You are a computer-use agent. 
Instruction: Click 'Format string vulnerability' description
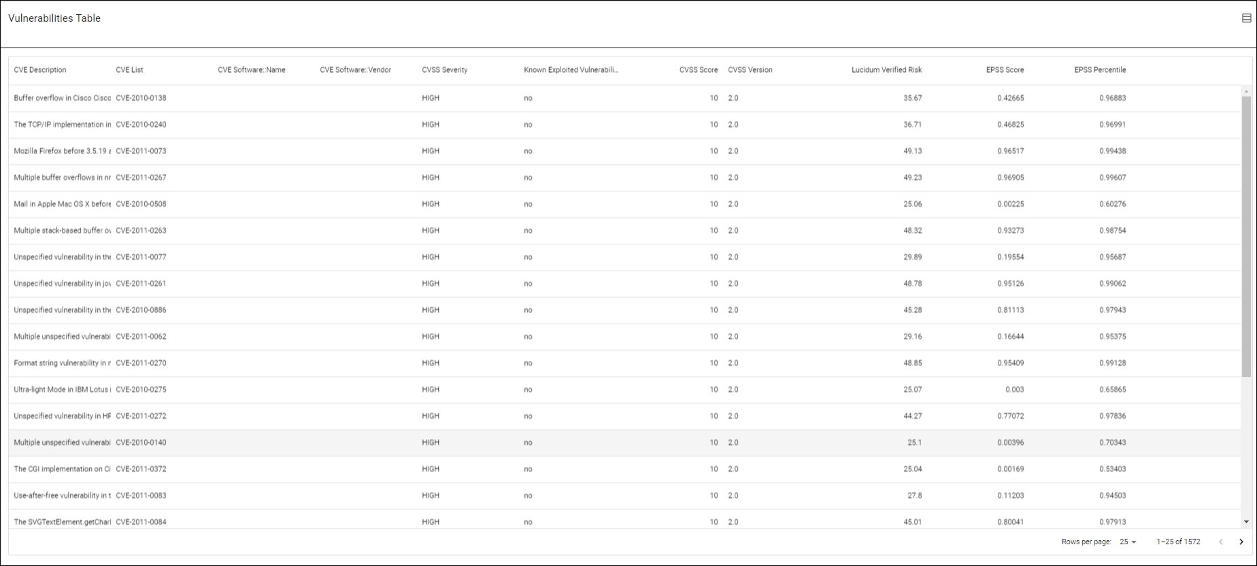click(x=62, y=363)
